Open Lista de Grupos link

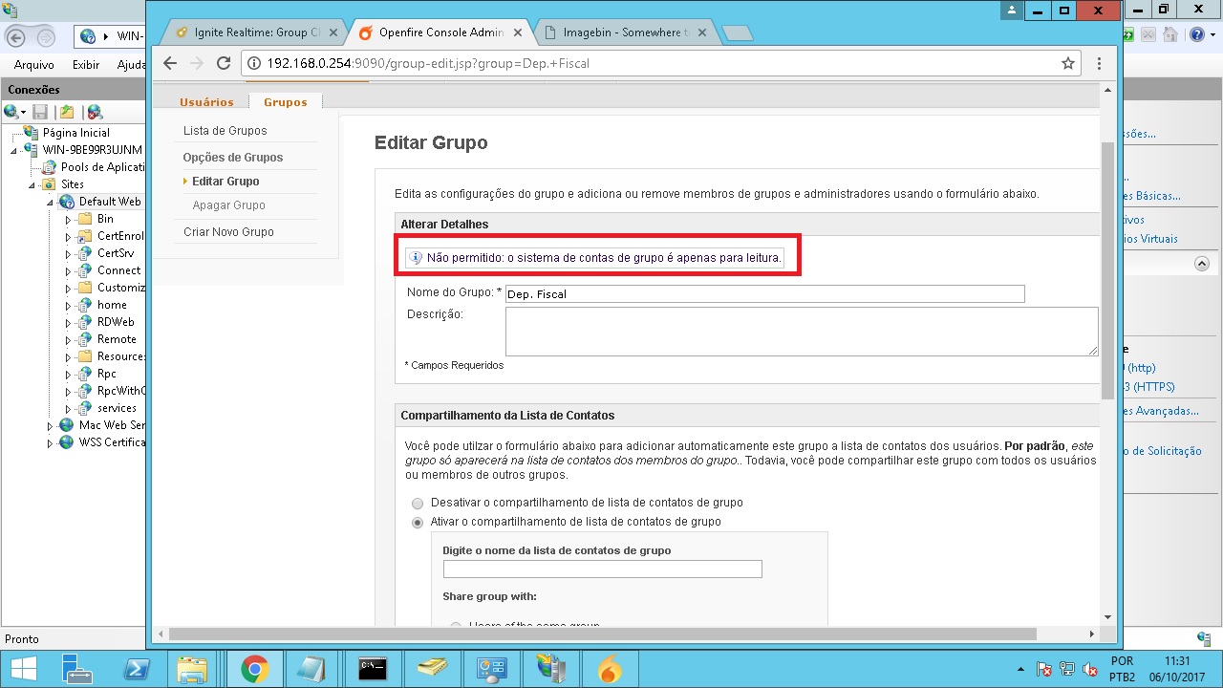[225, 131]
